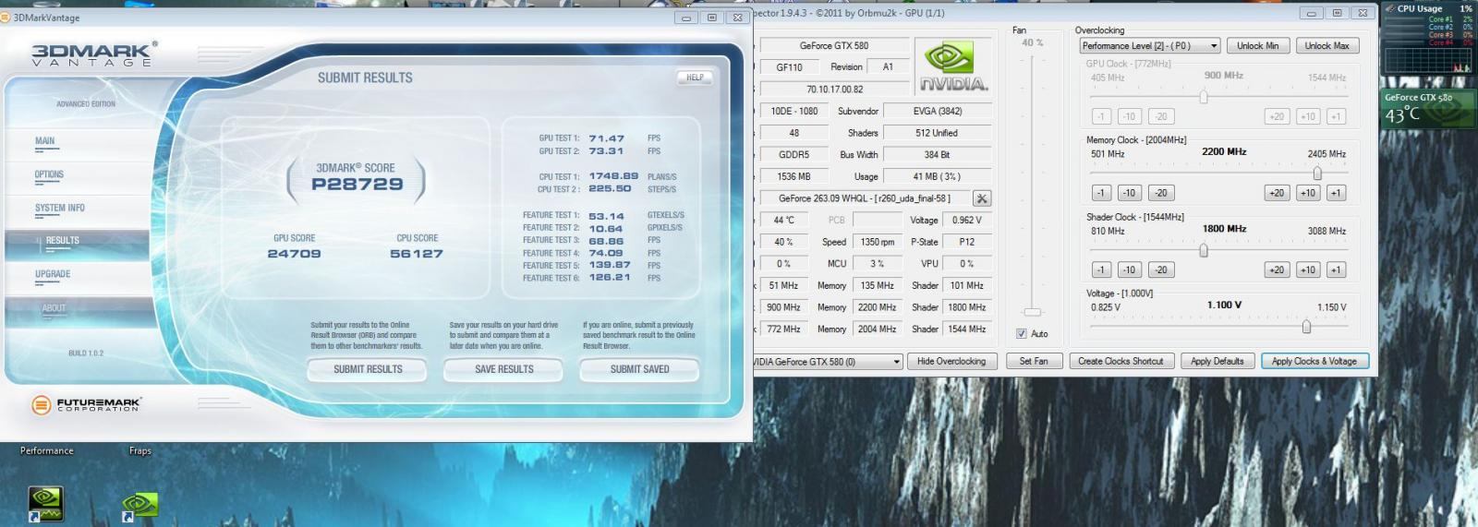Toggle the Auto fan checkbox
The width and height of the screenshot is (1478, 527).
coord(1021,334)
